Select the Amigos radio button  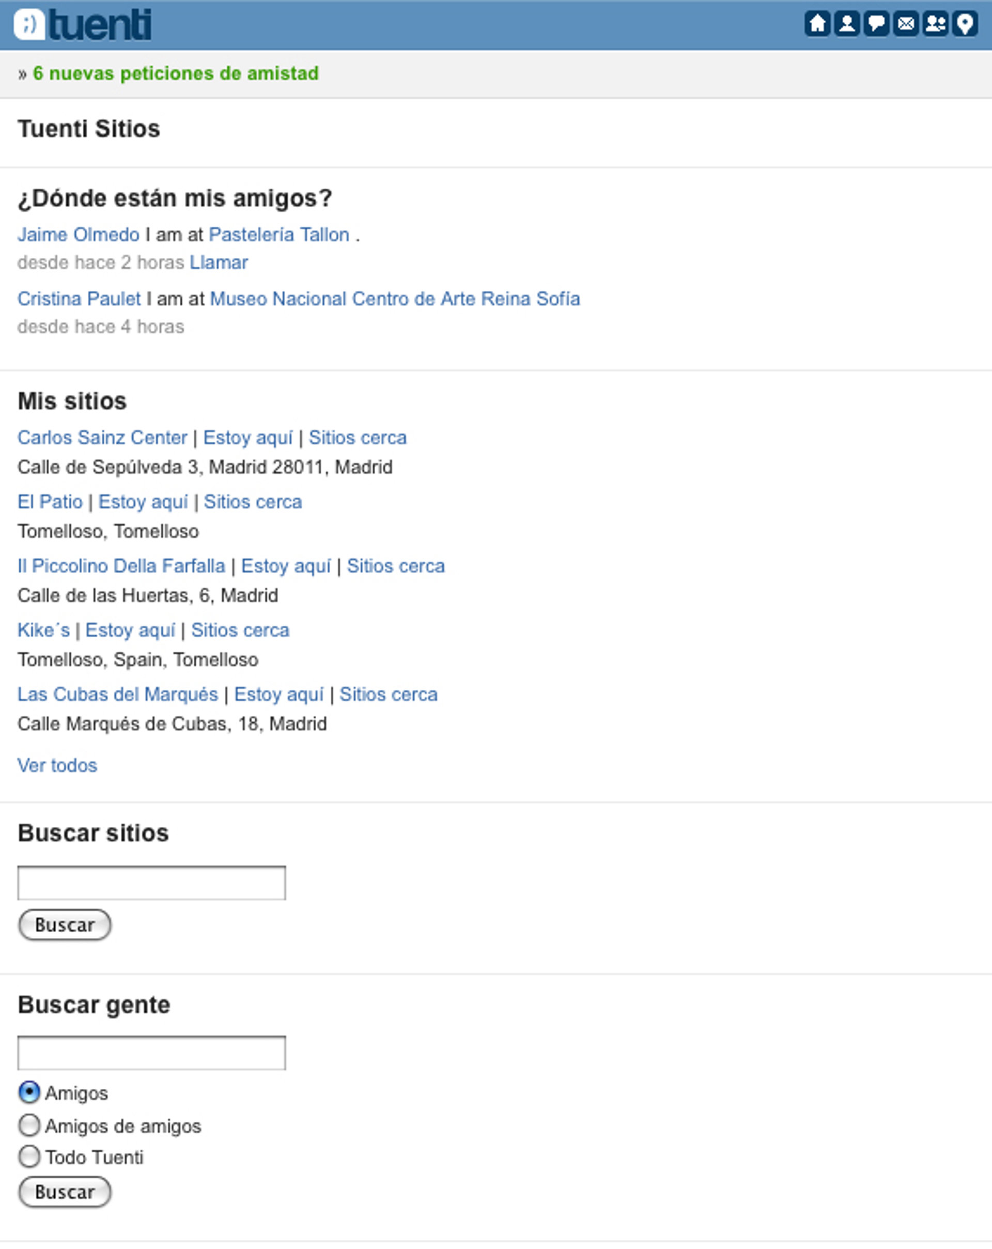click(29, 1092)
